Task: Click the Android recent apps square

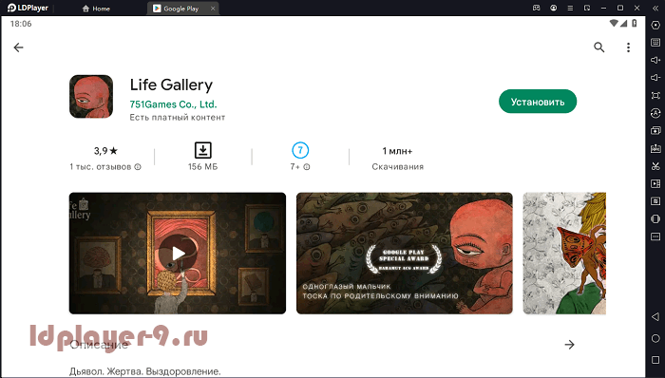Action: tap(655, 360)
